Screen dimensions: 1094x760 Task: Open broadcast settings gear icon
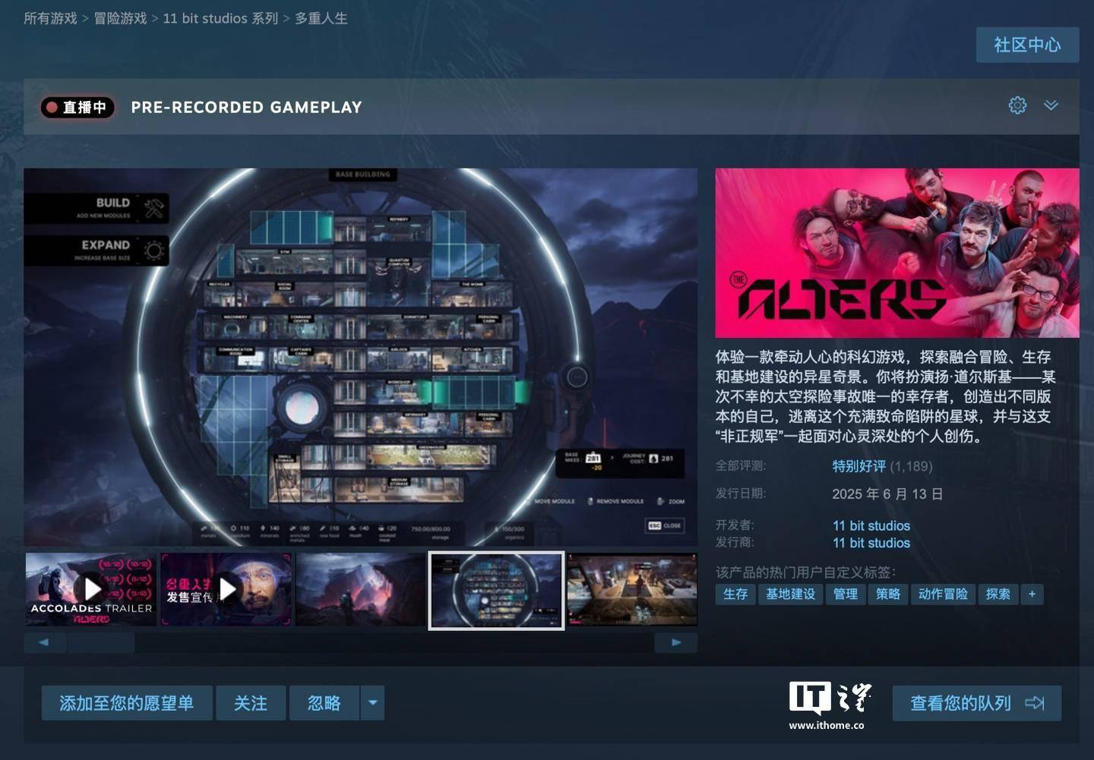[1017, 106]
